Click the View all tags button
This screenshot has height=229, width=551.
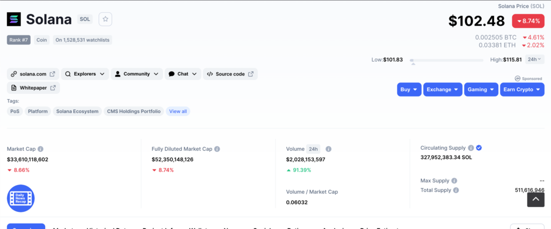tap(178, 112)
